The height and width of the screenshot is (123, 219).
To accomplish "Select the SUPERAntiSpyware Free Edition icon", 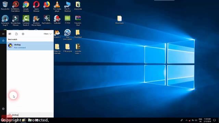I will 15,6.
